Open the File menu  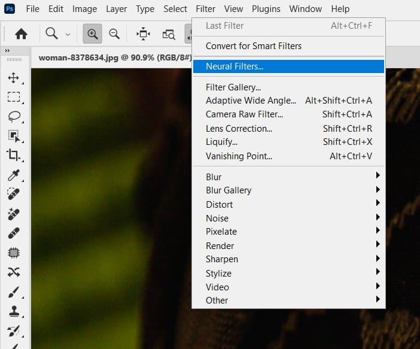33,9
